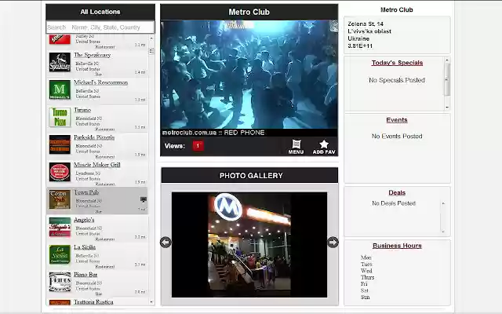Advance to next photo in gallery

[333, 243]
